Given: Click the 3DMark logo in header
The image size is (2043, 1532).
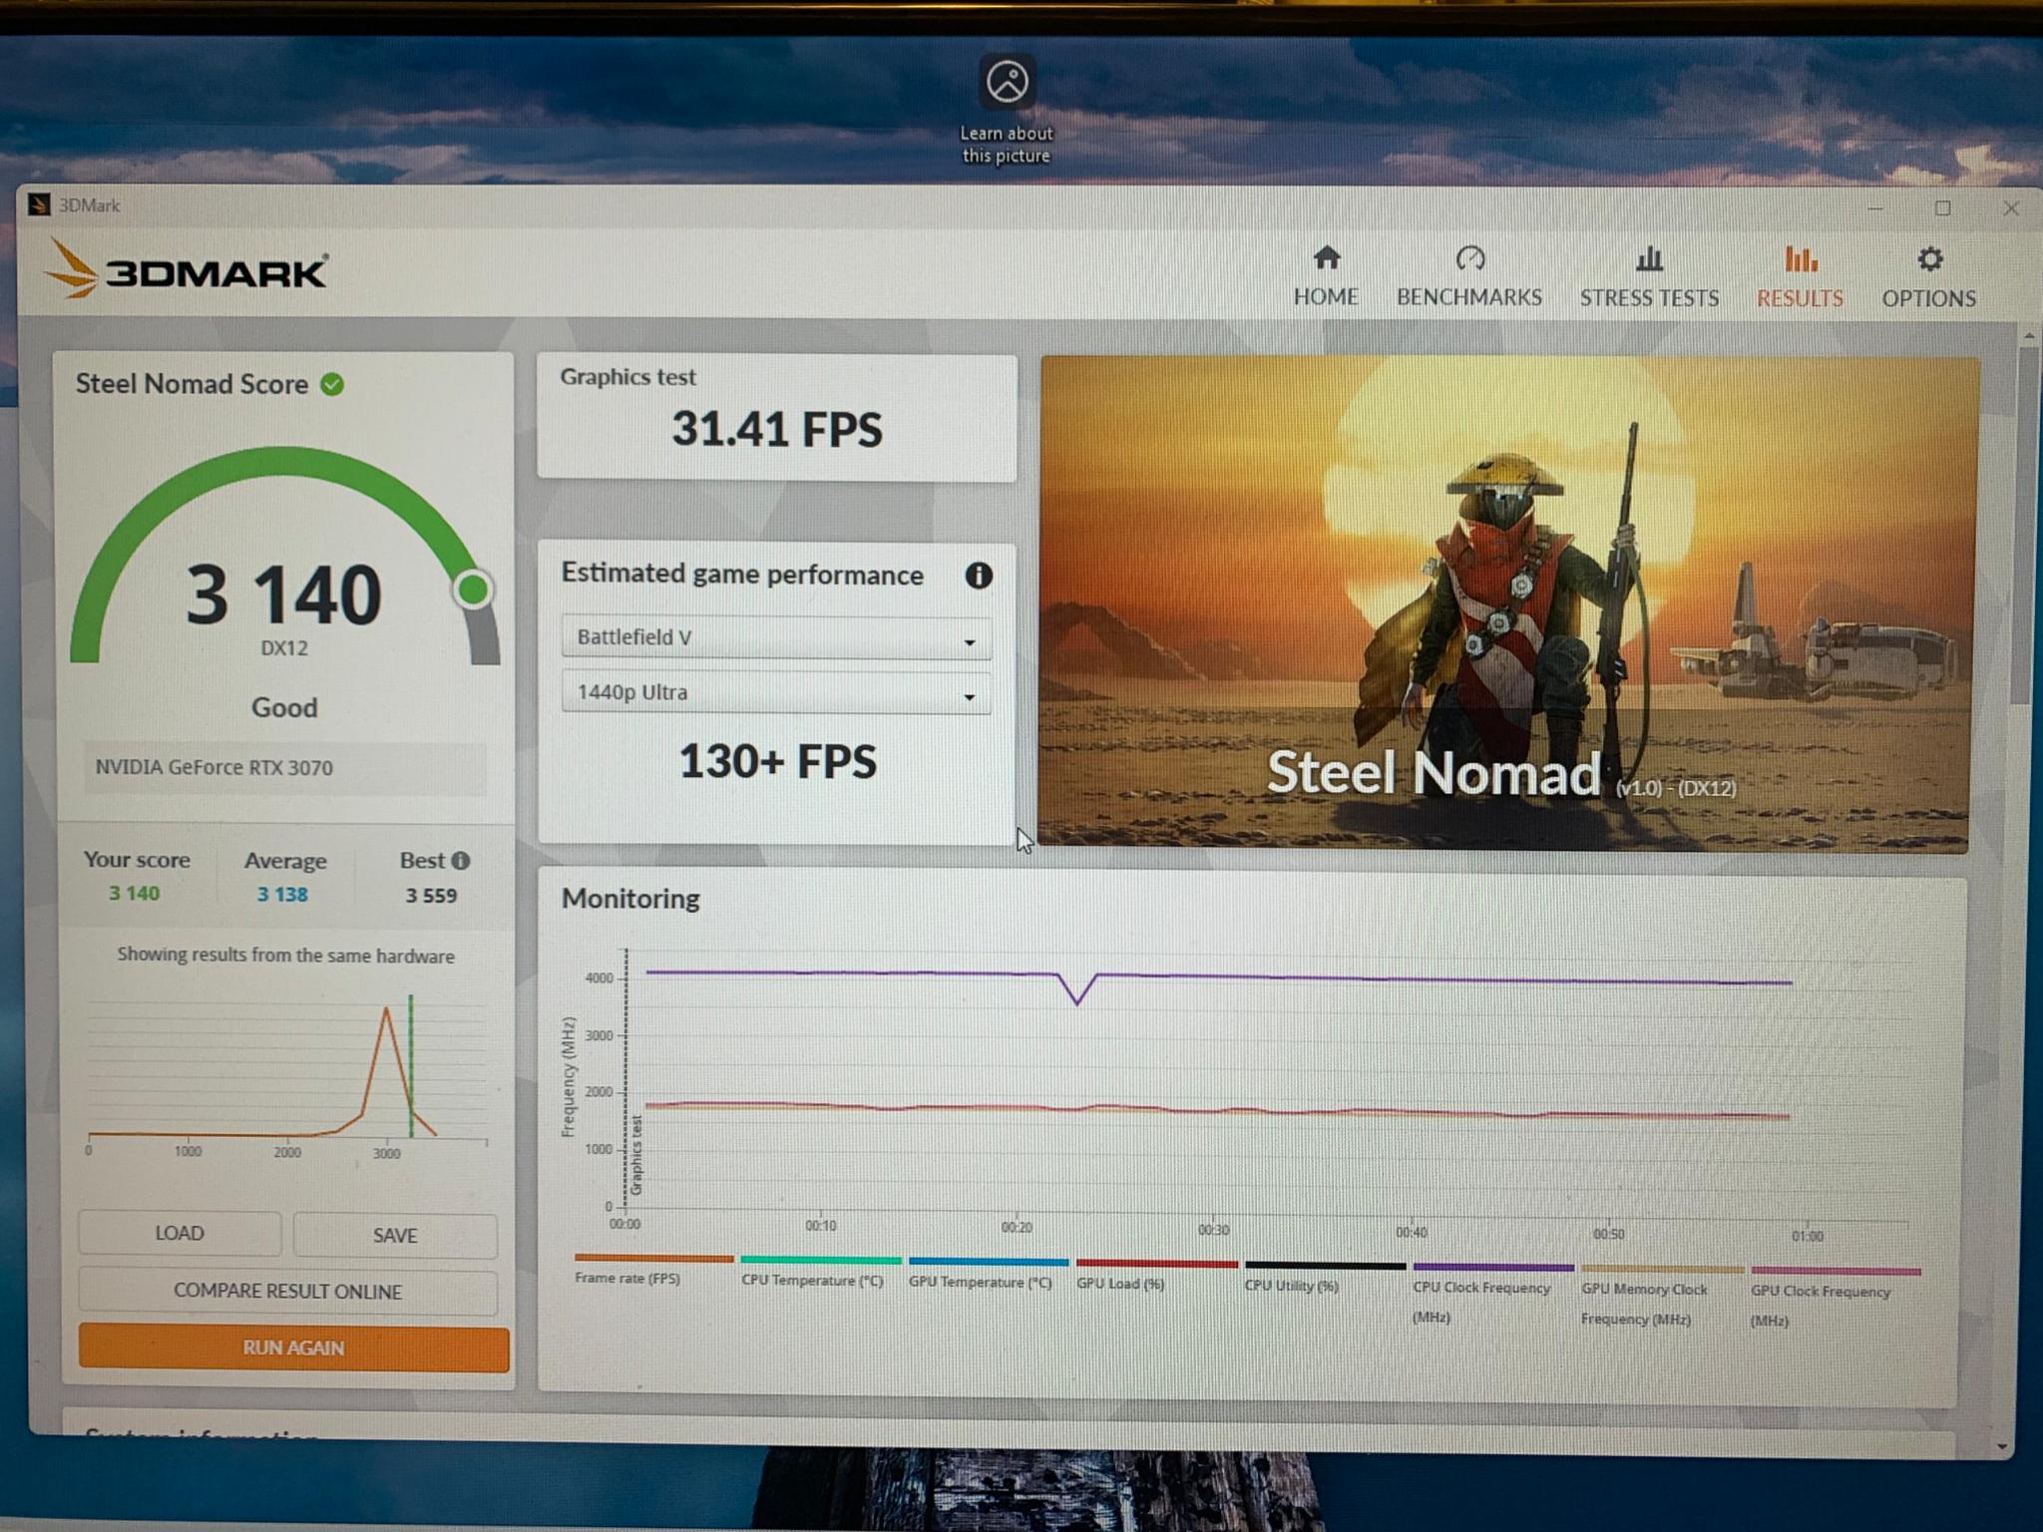Looking at the screenshot, I should click(186, 269).
